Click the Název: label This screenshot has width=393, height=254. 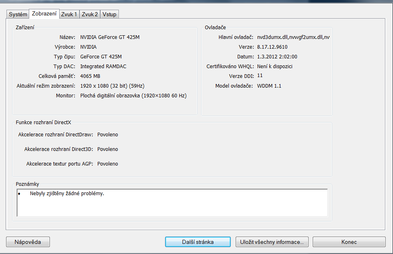point(67,37)
